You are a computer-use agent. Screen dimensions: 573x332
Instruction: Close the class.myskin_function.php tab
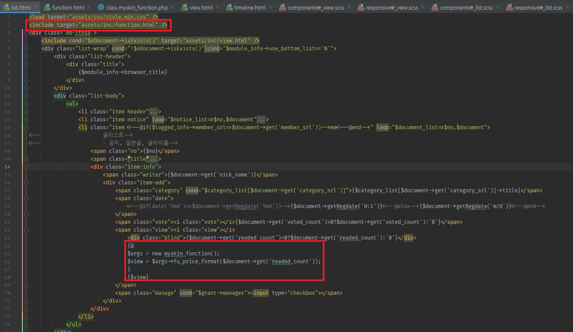click(x=173, y=7)
